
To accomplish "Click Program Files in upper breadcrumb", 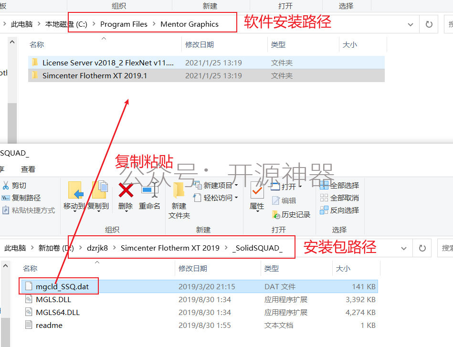I will tap(124, 24).
